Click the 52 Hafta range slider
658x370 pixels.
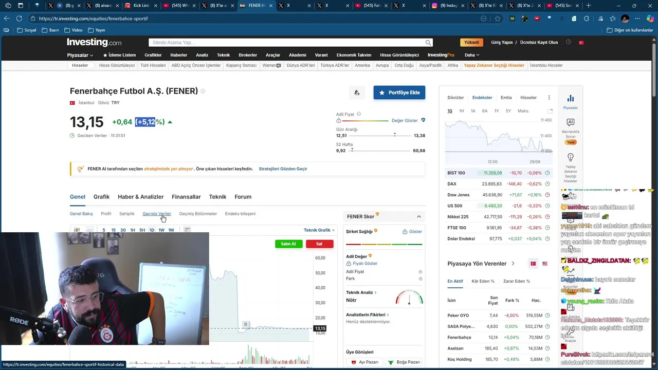(380, 150)
